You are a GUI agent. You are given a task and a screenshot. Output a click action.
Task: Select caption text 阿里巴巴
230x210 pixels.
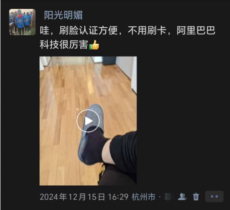pyautogui.click(x=196, y=30)
